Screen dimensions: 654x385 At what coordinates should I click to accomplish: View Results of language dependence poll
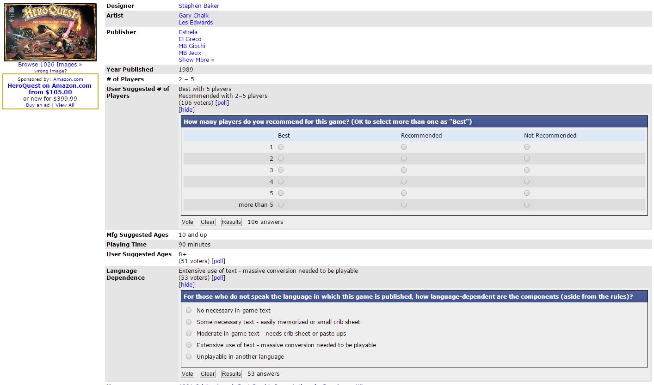coord(231,374)
